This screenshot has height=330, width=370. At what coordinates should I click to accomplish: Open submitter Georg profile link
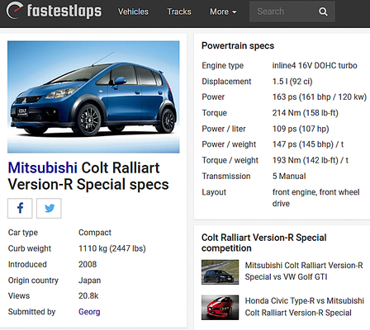click(89, 312)
